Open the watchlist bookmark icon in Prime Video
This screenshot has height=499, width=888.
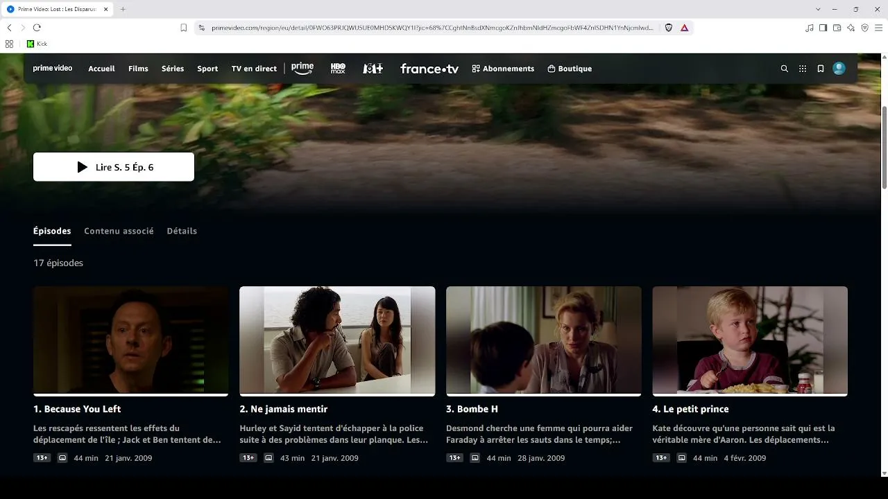(821, 69)
